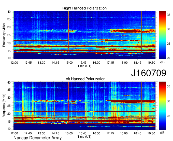Click the 19:30 time tick of the right-handed plot
The width and height of the screenshot is (173, 141).
tap(151, 63)
